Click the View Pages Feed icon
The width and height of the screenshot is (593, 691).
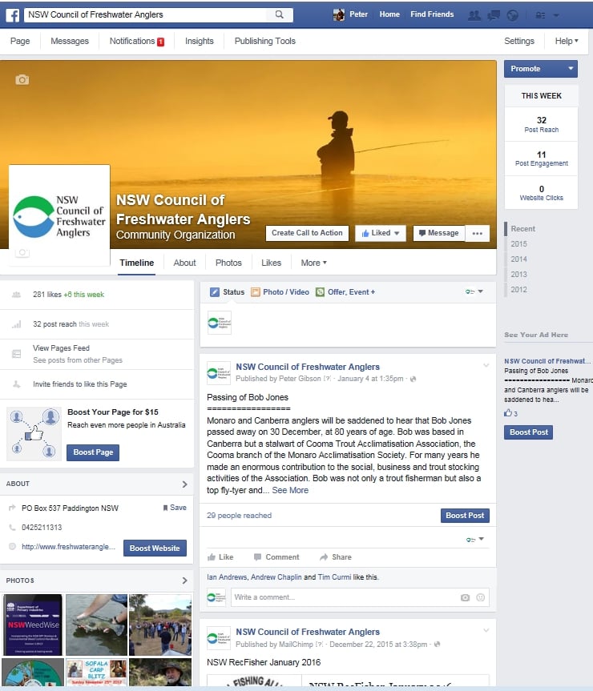[x=16, y=354]
